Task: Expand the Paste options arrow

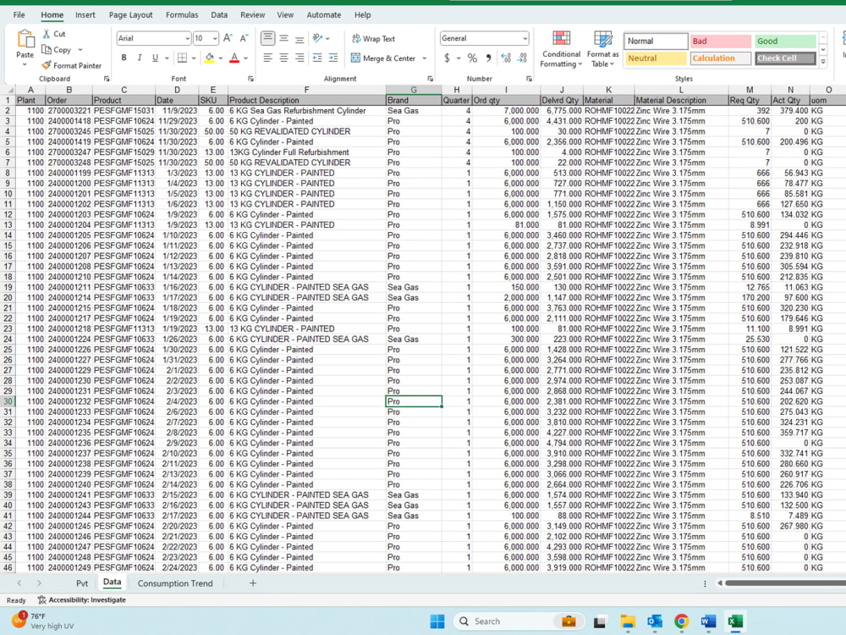Action: click(25, 65)
